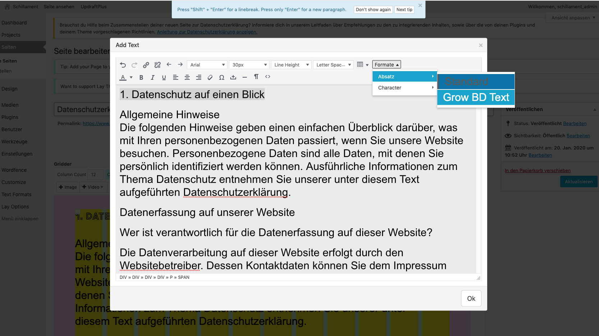Viewport: 599px width, 336px height.
Task: Toggle italic formatting
Action: (152, 77)
